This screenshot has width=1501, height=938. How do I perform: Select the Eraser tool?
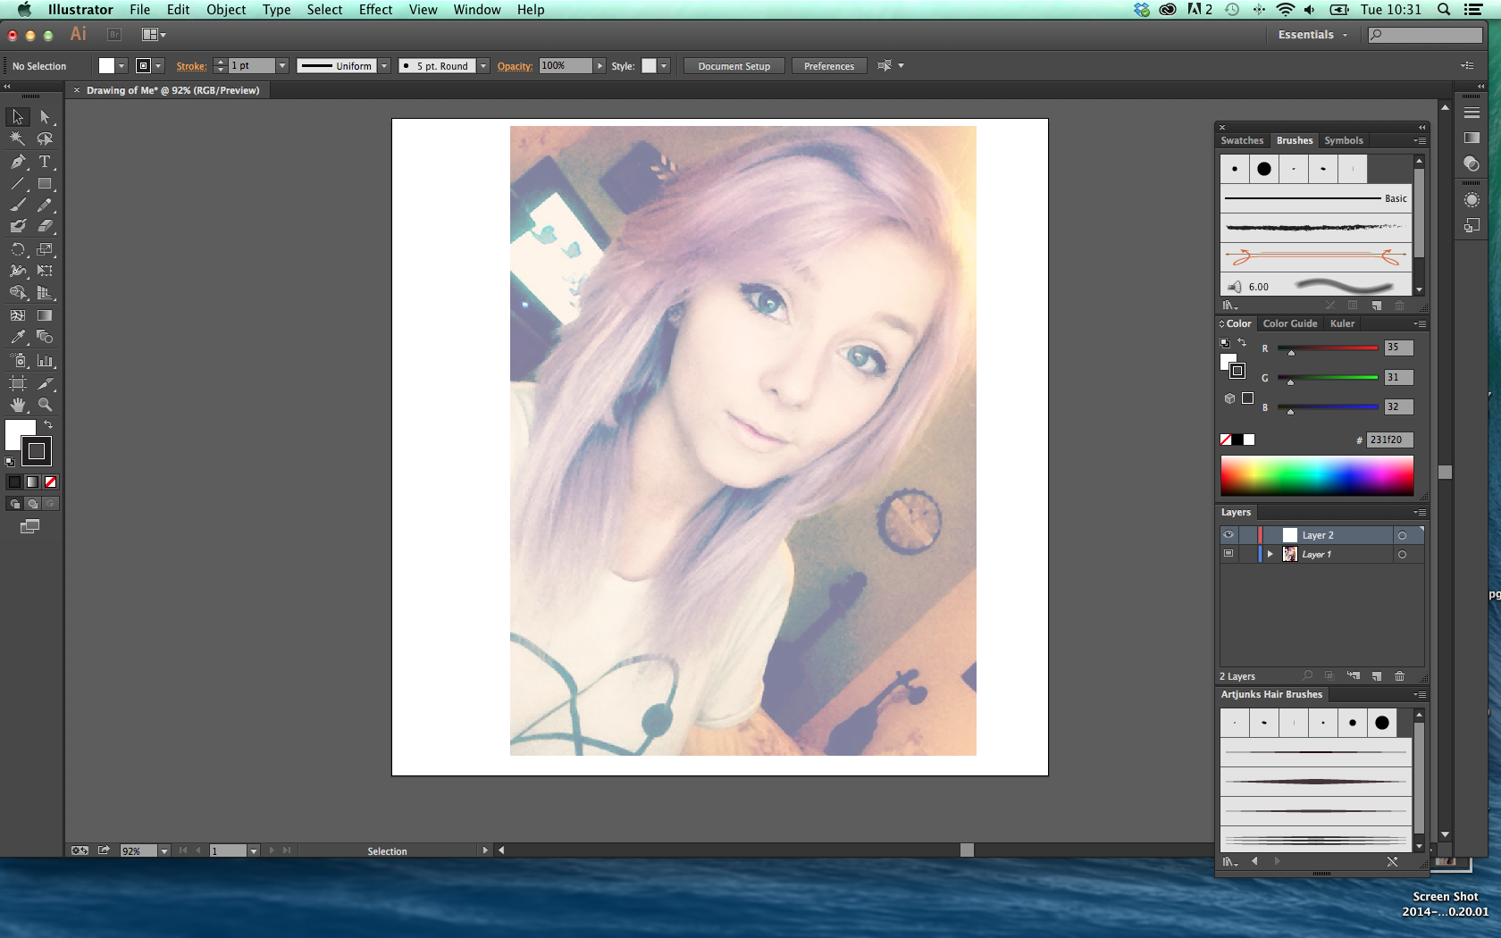pos(45,226)
